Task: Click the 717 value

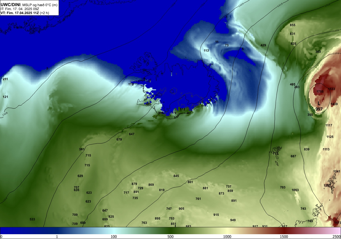Action: (x=126, y=193)
